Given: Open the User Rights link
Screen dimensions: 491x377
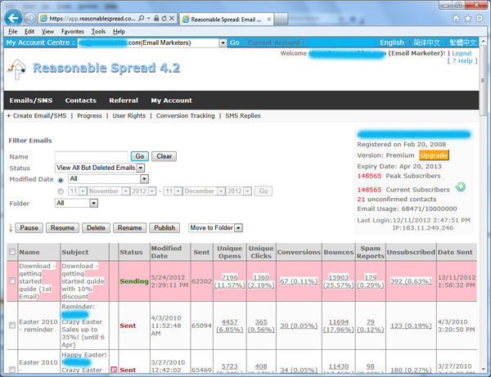Looking at the screenshot, I should pyautogui.click(x=129, y=116).
